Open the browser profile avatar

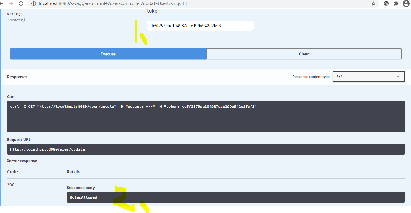click(406, 3)
